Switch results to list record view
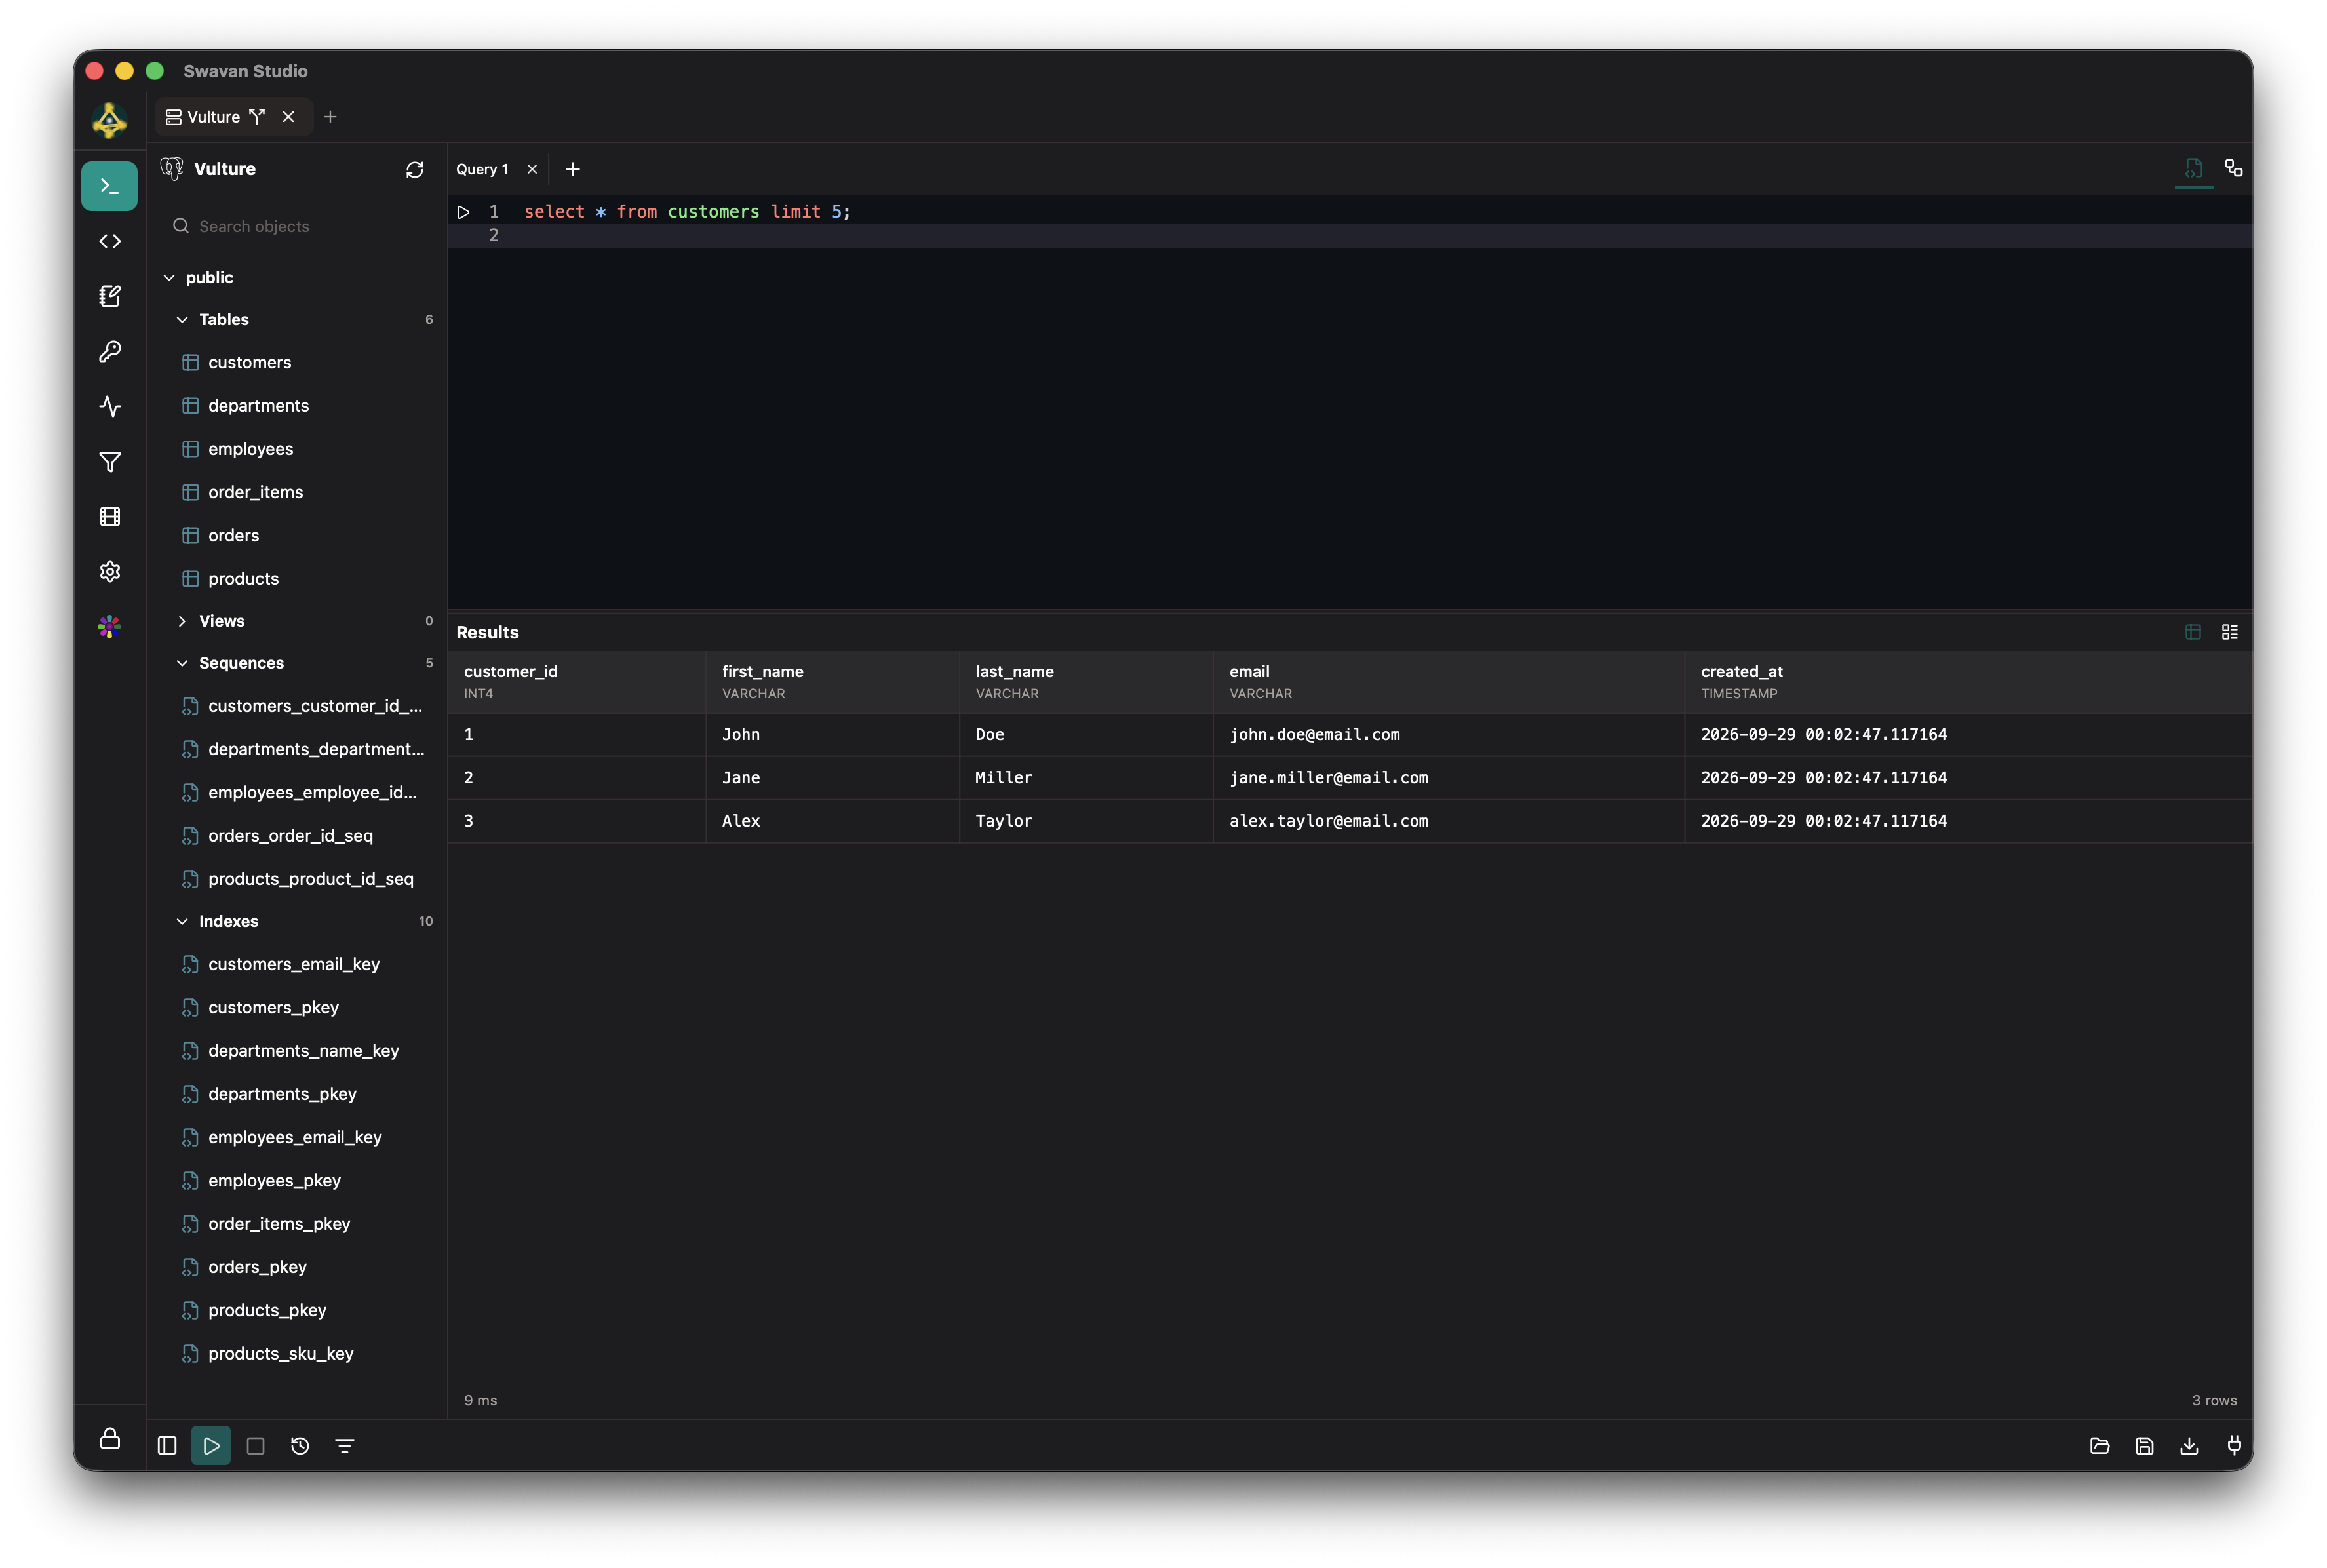Screen dimensions: 2327x1568 tap(2230, 632)
